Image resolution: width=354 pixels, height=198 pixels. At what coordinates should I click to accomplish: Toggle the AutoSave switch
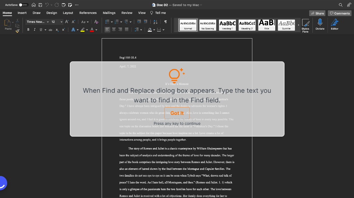pos(24,5)
